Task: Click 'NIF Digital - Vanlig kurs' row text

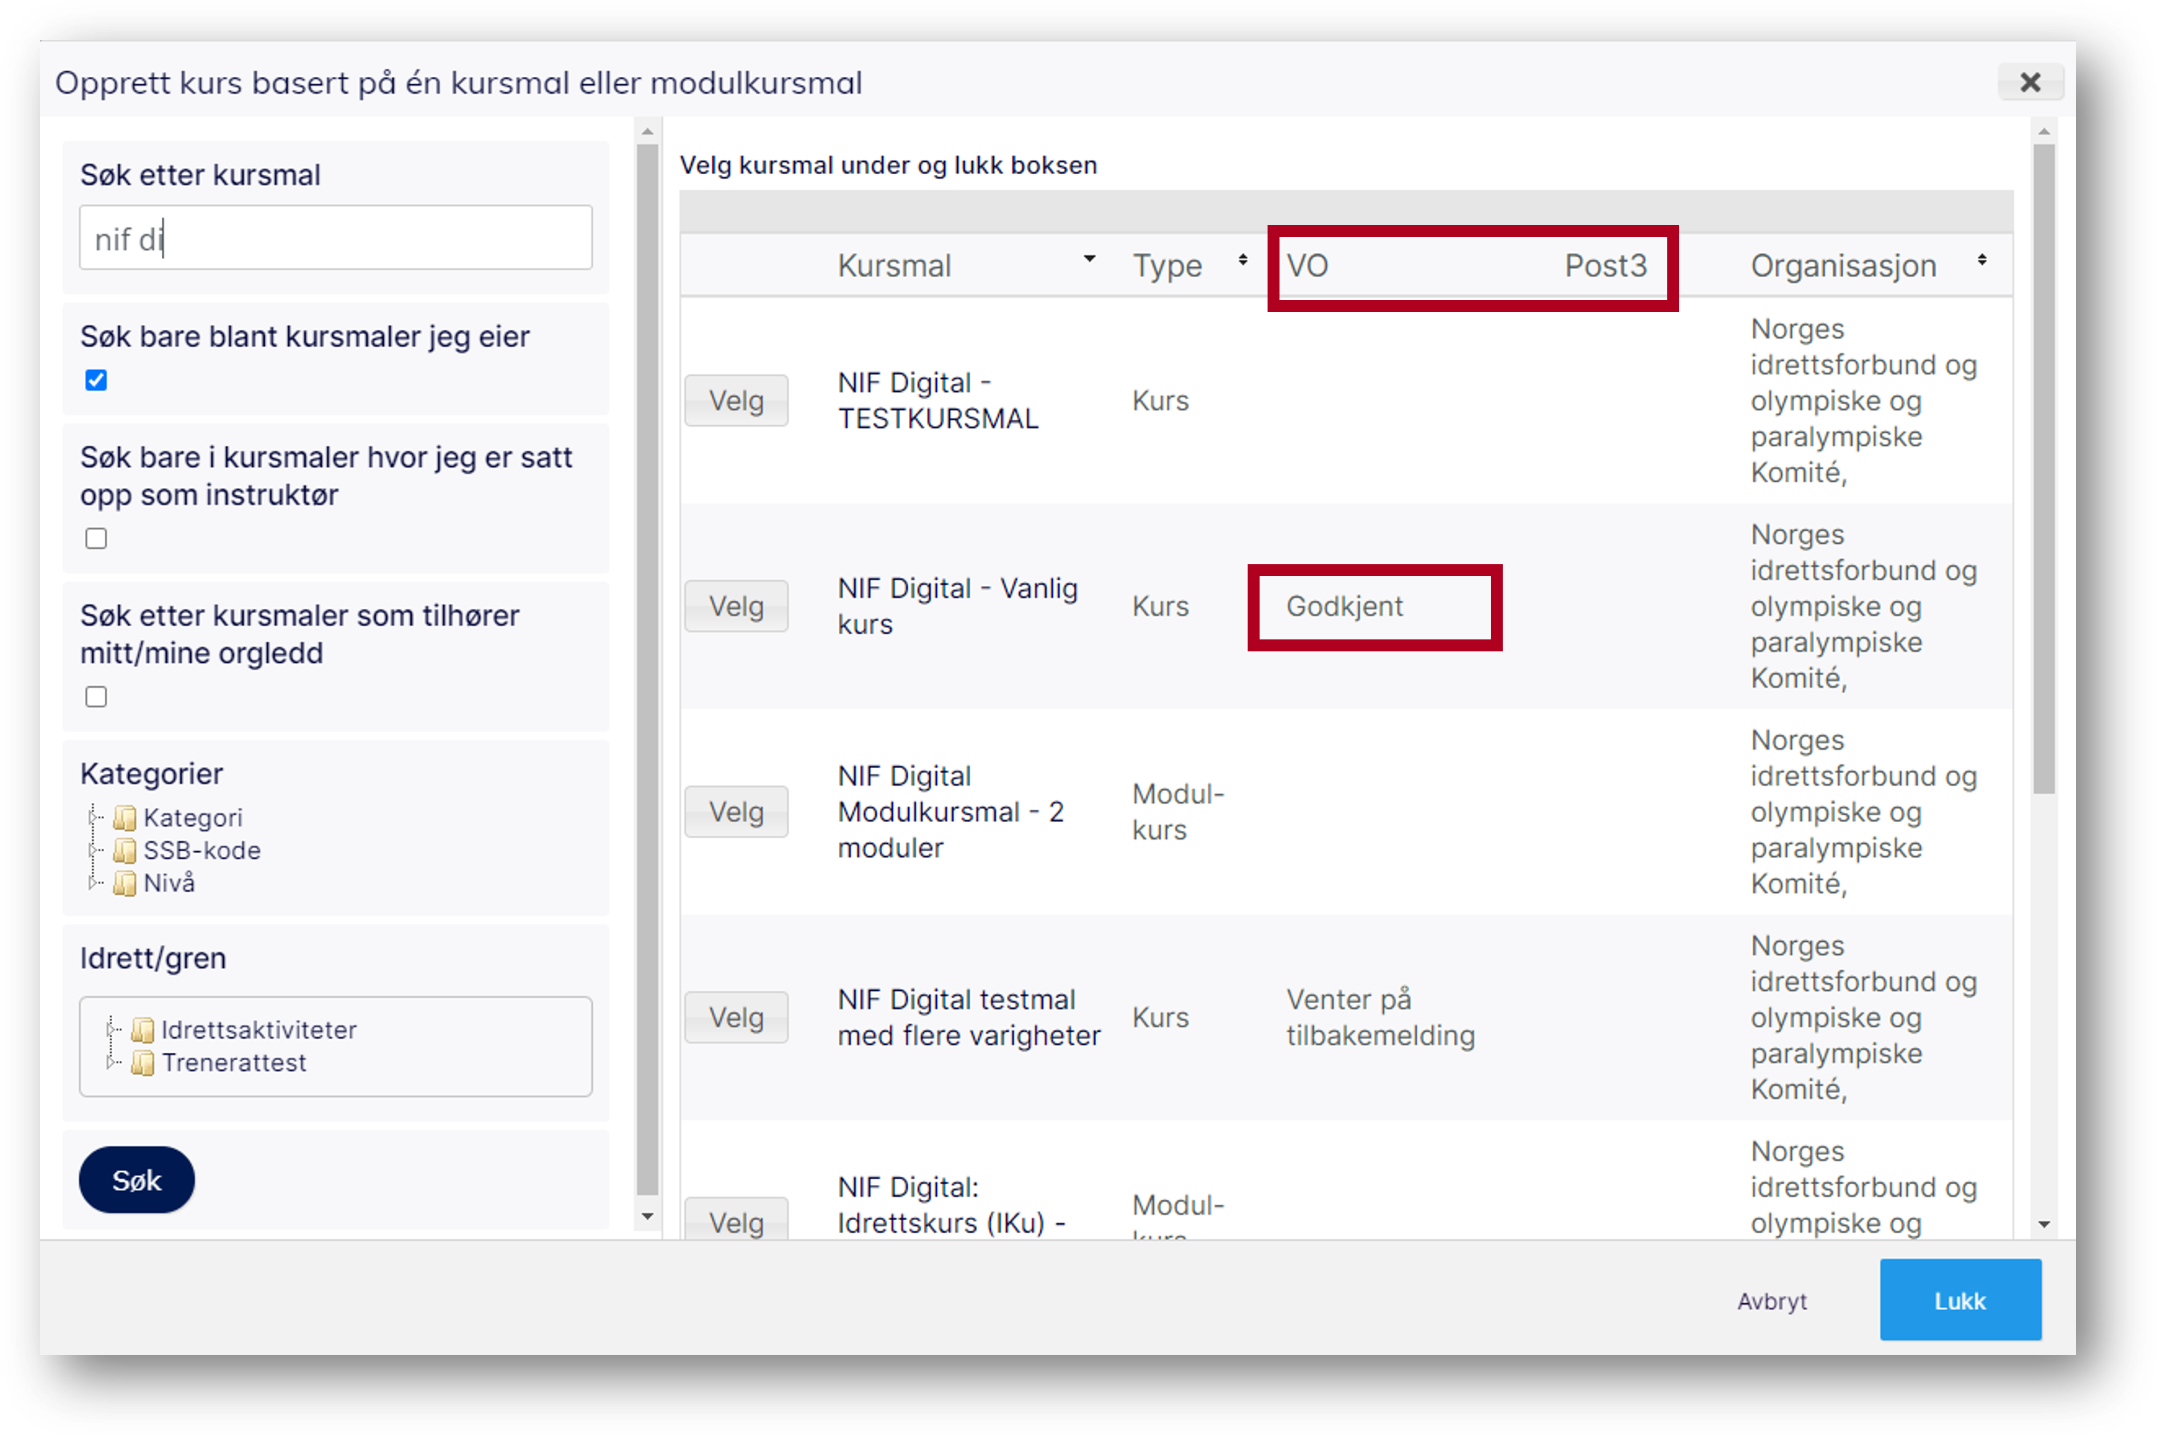Action: 957,606
